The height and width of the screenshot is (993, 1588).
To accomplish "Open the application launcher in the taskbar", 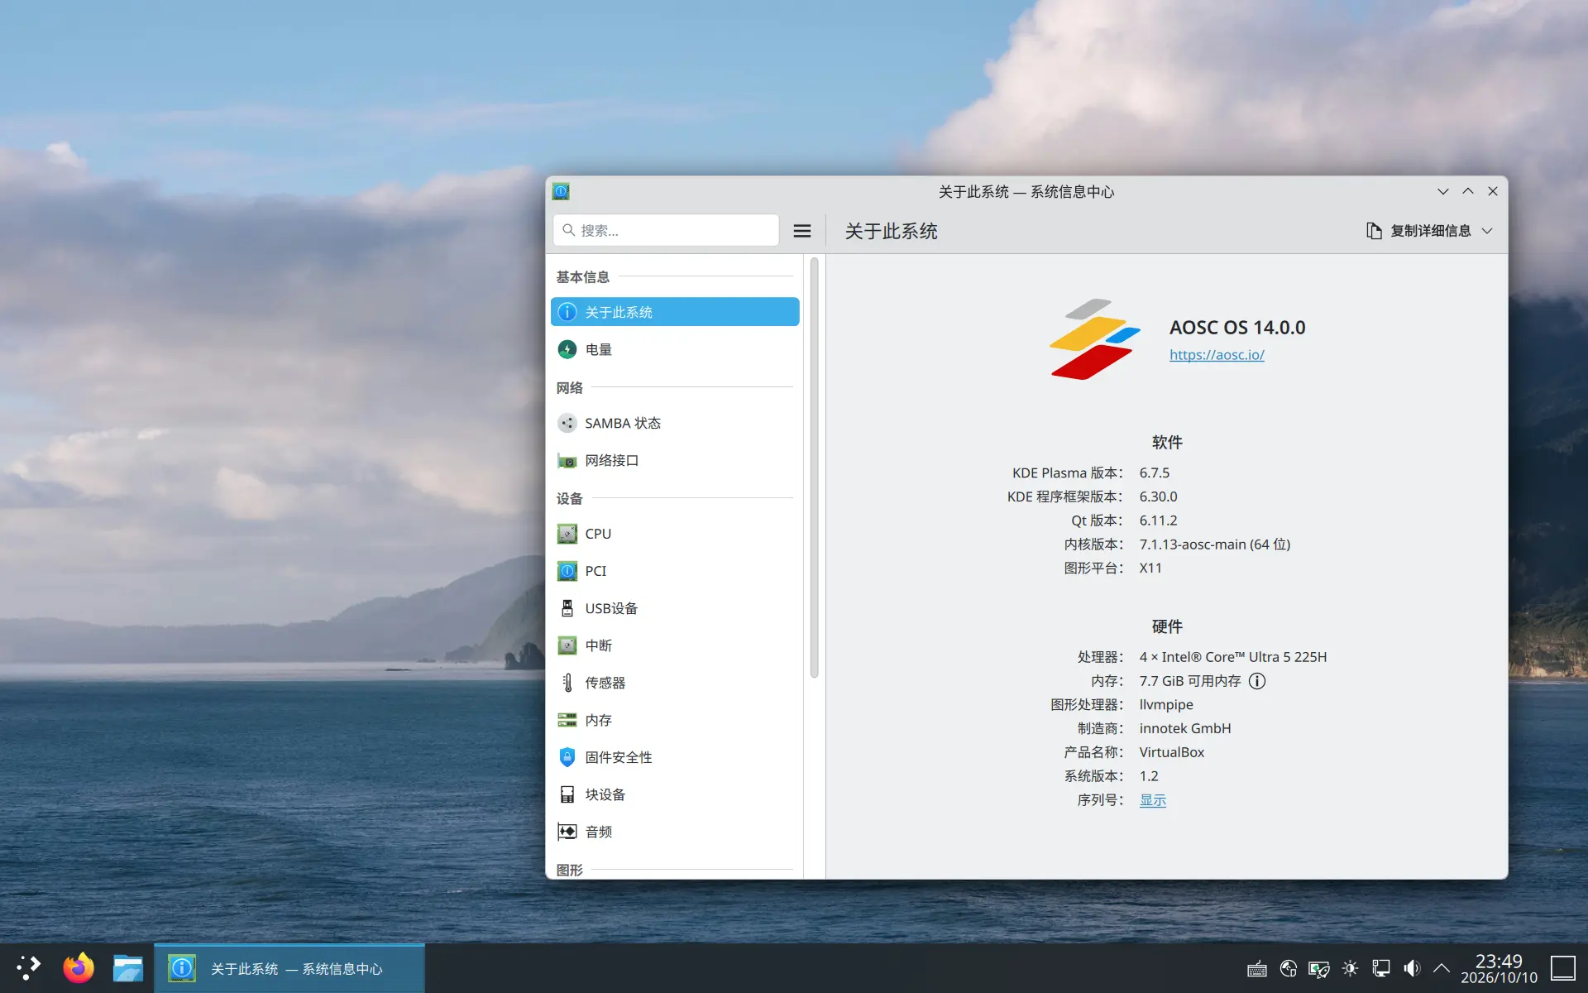I will (x=29, y=967).
